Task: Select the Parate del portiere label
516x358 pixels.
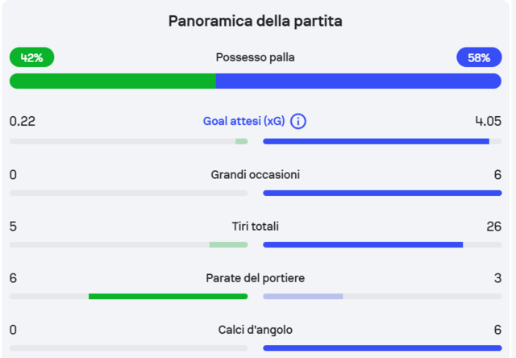Action: 255,278
